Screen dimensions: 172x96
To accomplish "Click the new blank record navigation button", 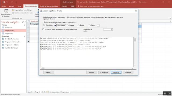I will pos(47,92).
